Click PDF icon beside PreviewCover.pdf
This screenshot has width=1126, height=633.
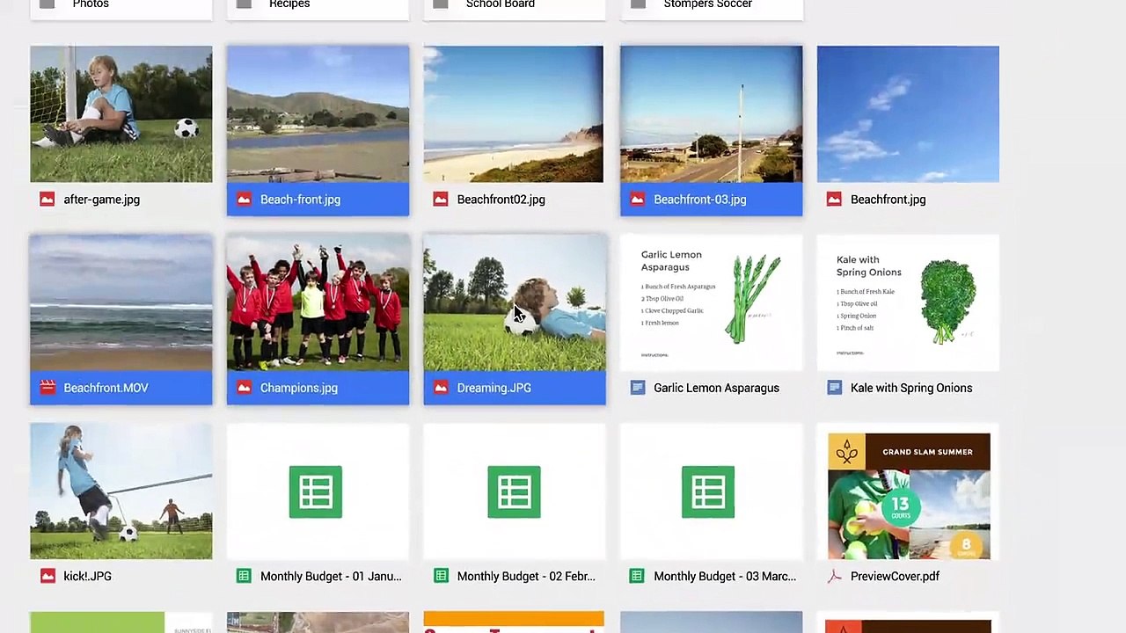point(834,576)
